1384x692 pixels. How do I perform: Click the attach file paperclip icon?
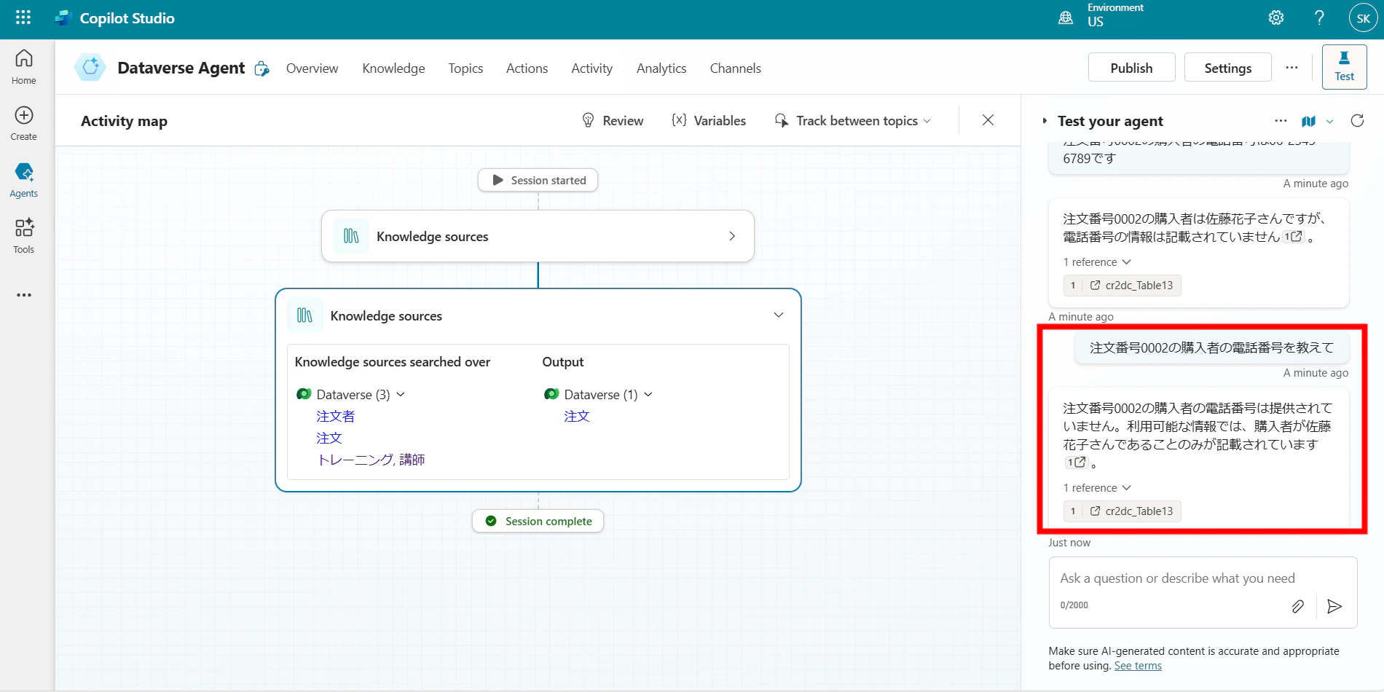(1298, 606)
